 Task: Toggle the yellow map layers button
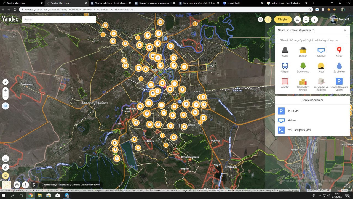[6, 176]
